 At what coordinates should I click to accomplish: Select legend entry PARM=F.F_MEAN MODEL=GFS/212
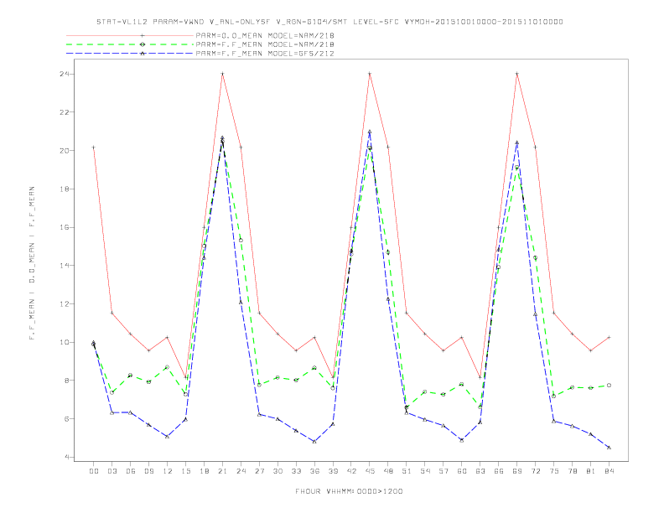coord(265,54)
